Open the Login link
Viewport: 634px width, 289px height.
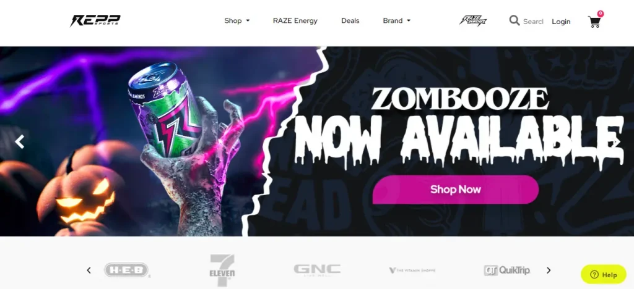tap(561, 22)
